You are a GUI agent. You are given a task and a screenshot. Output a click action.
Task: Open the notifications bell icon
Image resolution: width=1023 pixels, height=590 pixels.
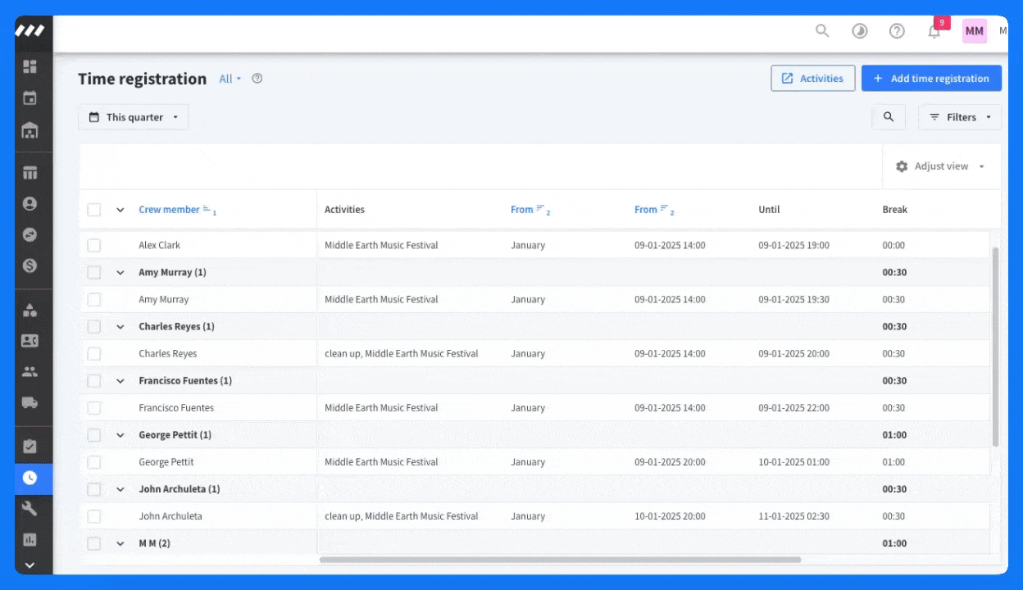point(934,31)
